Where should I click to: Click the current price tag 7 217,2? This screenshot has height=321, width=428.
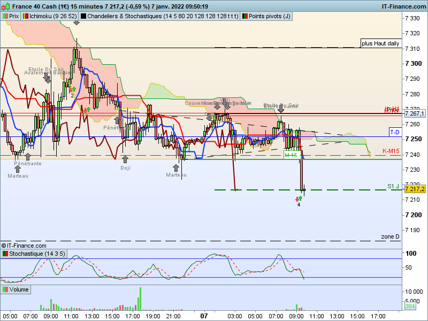point(415,189)
